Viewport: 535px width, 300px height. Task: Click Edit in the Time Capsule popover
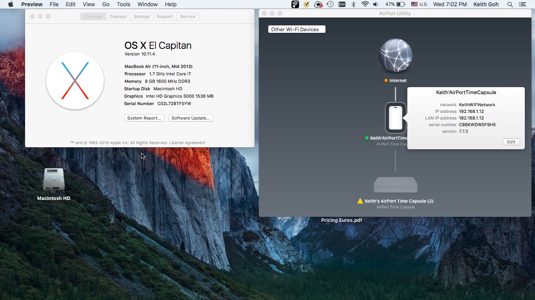pos(511,142)
